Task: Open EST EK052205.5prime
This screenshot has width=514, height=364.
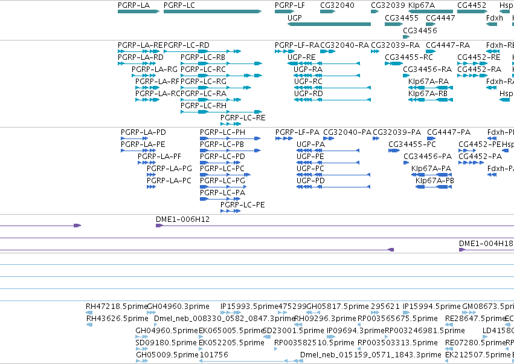Action: click(x=201, y=349)
